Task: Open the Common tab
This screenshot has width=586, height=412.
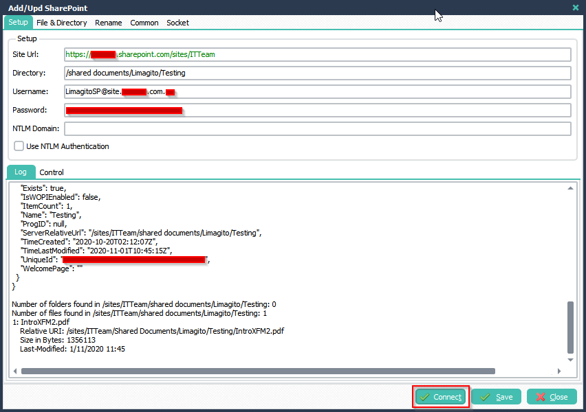Action: pos(144,23)
